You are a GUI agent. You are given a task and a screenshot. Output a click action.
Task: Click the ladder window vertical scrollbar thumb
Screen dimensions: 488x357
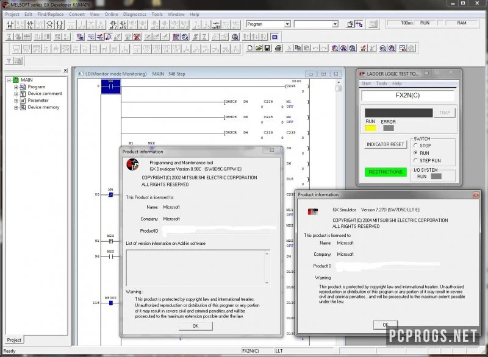coord(339,88)
